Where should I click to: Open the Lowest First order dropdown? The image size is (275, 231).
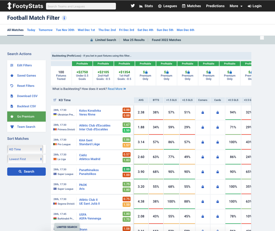point(25,159)
